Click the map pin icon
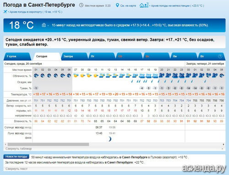Viewport: 229px width, 175px height. point(117,6)
